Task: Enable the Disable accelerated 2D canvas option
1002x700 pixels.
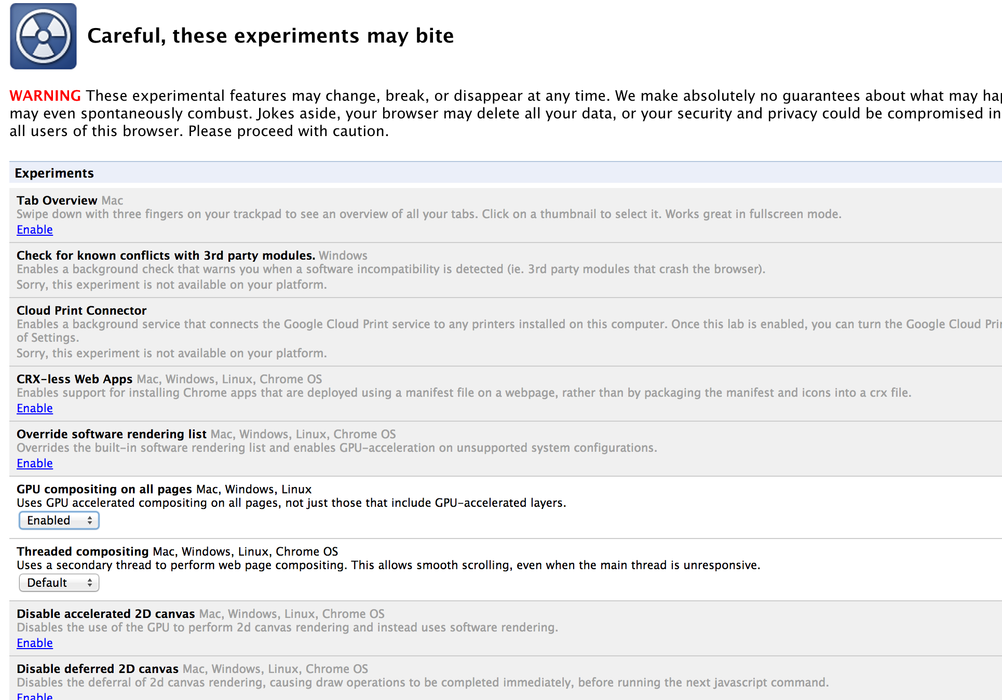Action: coord(35,643)
